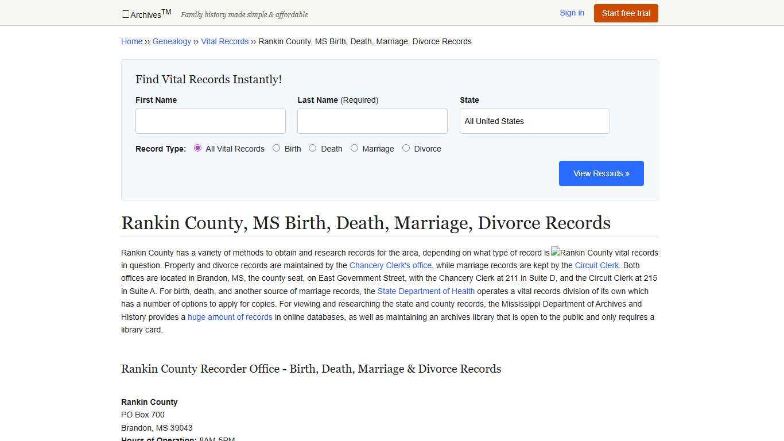784x441 pixels.
Task: Open the State selection dropdown
Action: point(534,121)
